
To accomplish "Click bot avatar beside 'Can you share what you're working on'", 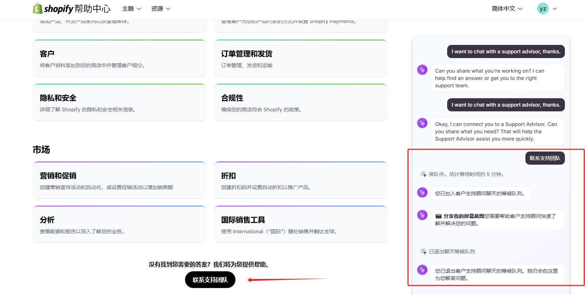I will coord(422,69).
